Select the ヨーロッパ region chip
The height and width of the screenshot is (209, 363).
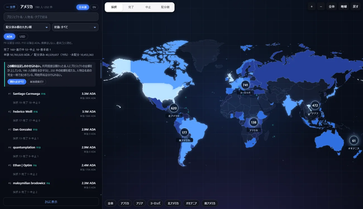(155, 203)
